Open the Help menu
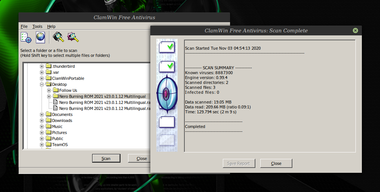The image size is (380, 192). click(51, 26)
